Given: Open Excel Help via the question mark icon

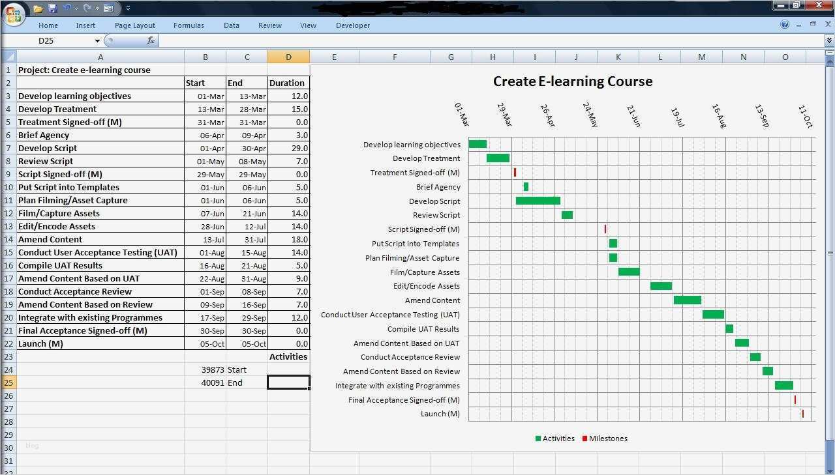Looking at the screenshot, I should click(x=785, y=25).
